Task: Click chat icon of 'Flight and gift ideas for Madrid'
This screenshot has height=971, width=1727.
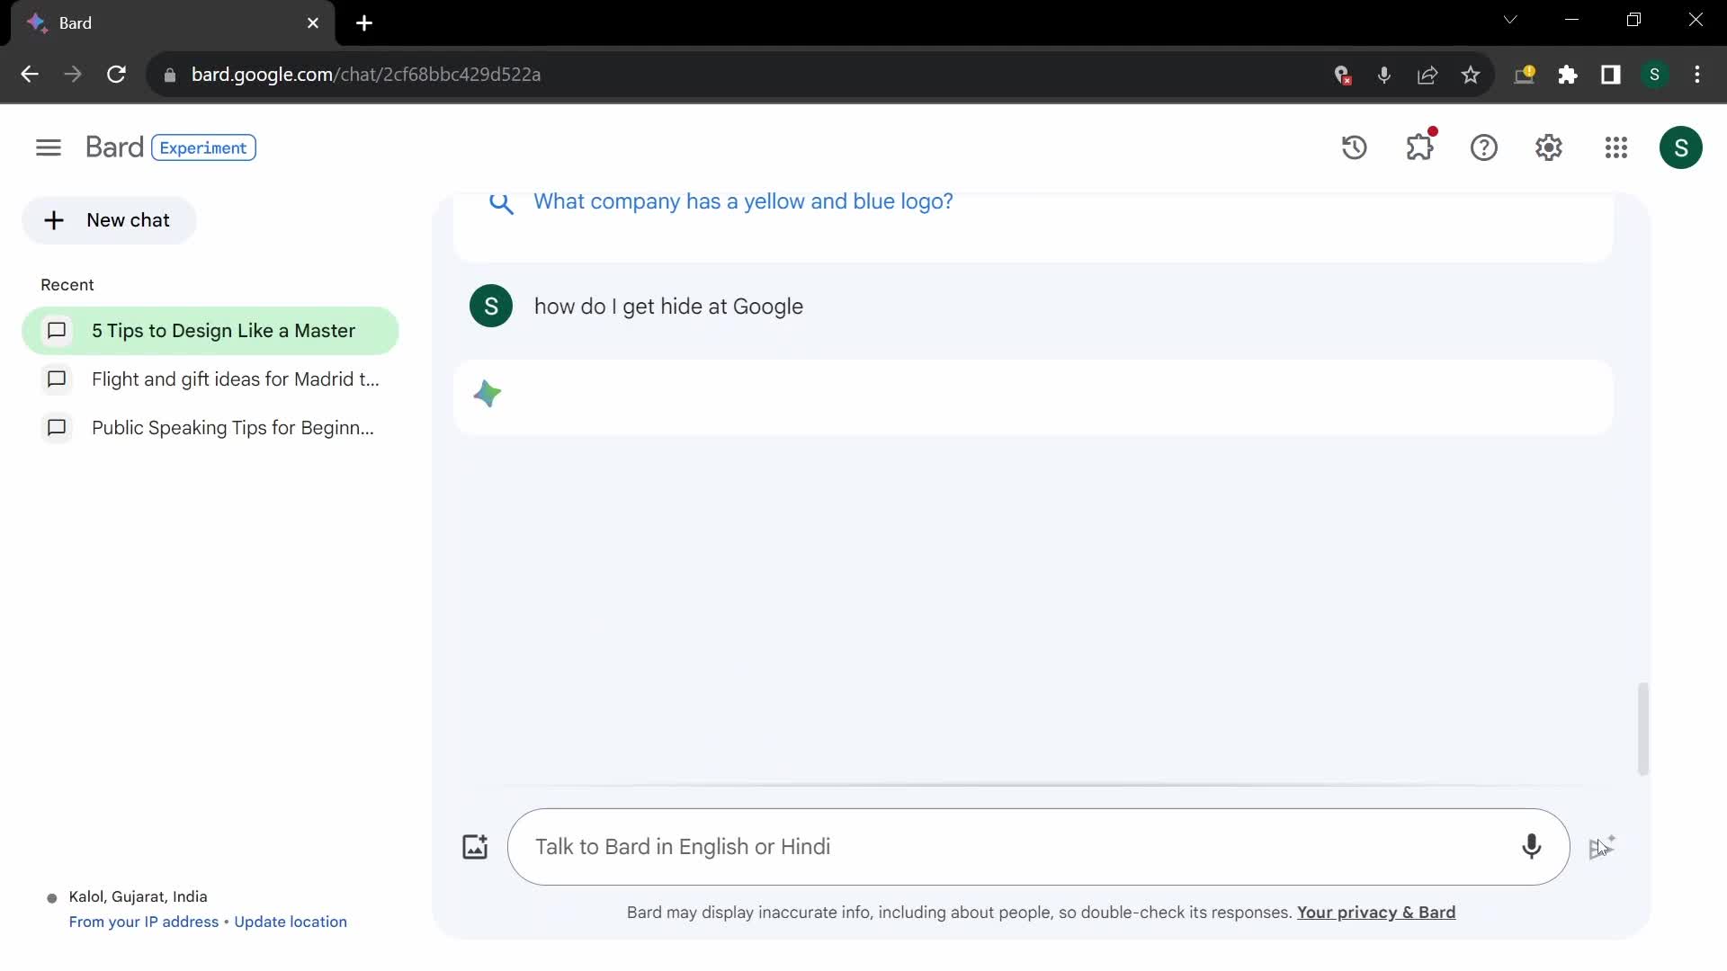Action: [57, 379]
